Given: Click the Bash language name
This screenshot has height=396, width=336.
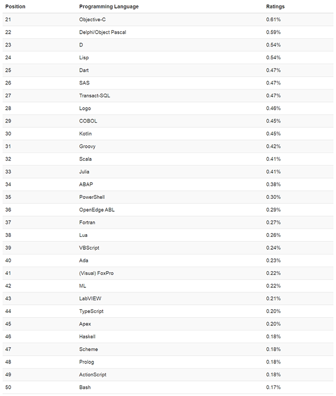Looking at the screenshot, I should click(85, 388).
